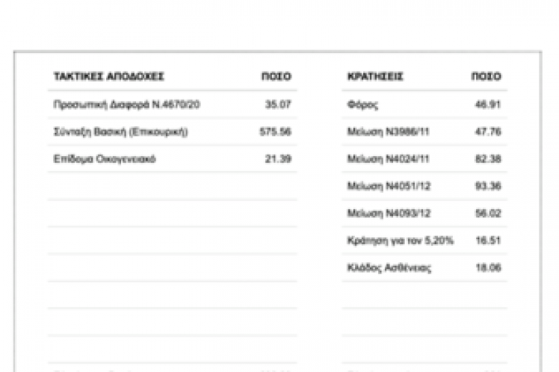Click the 82.38 deduction amount
This screenshot has height=372, width=559.
[x=487, y=158]
